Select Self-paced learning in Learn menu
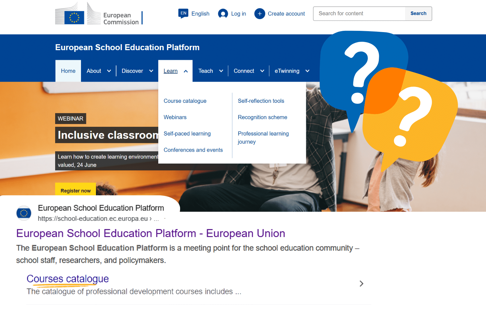 click(187, 134)
